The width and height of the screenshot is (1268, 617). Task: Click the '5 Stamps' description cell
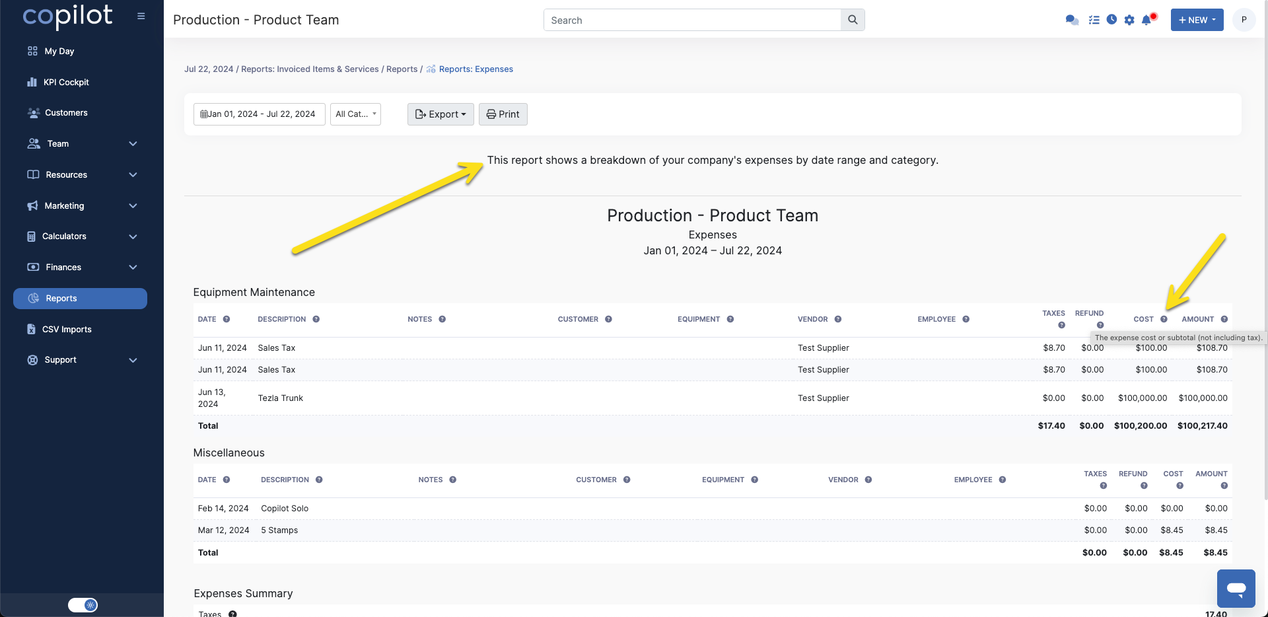tap(279, 530)
